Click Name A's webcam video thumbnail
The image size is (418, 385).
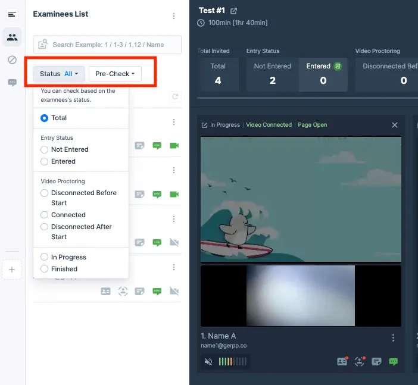coord(301,296)
